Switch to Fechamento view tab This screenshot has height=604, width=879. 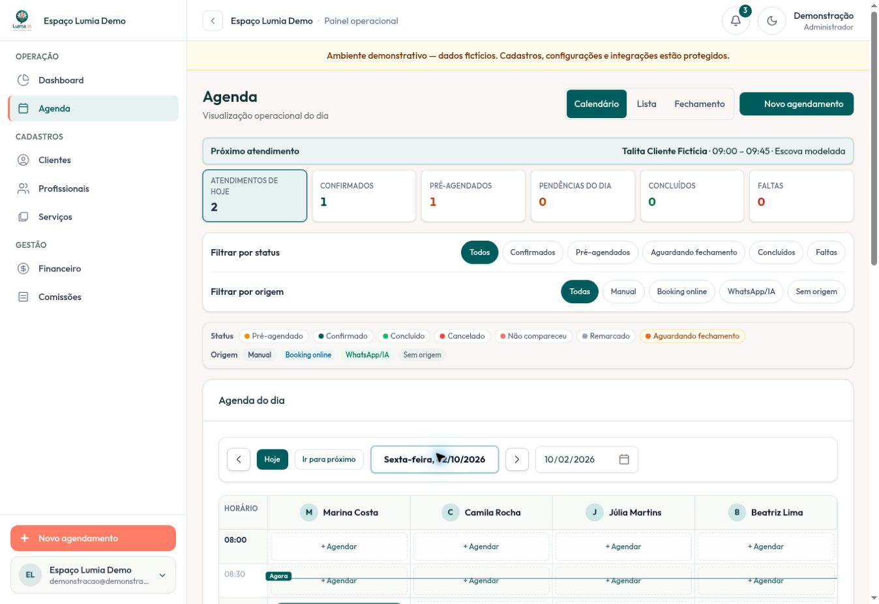click(700, 104)
